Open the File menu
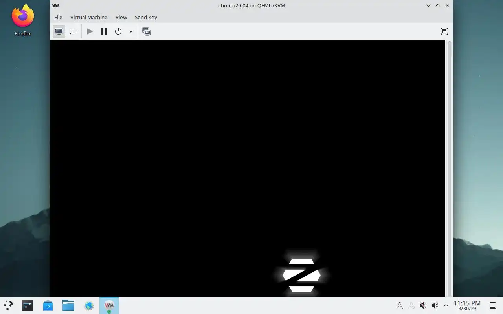Screen dimensions: 503x314 58,17
